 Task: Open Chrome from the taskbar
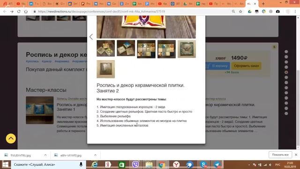pos(161,165)
